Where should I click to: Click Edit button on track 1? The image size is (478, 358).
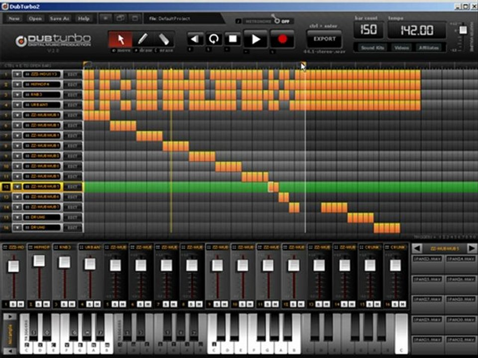72,74
